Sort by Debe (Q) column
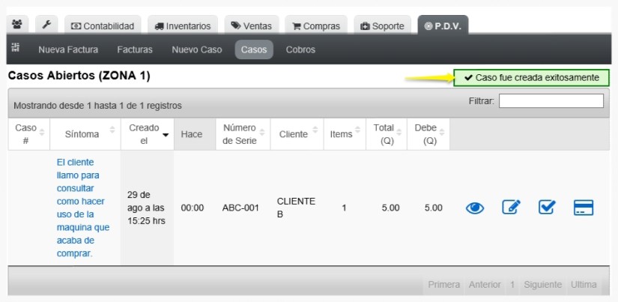618x302 pixels. (428, 134)
